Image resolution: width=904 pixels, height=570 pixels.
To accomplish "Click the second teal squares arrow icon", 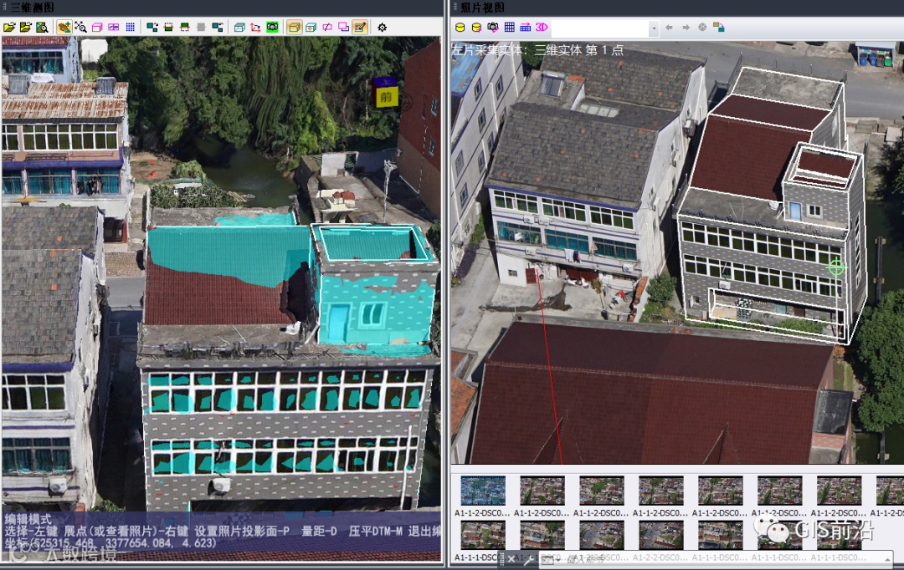I will pyautogui.click(x=218, y=27).
